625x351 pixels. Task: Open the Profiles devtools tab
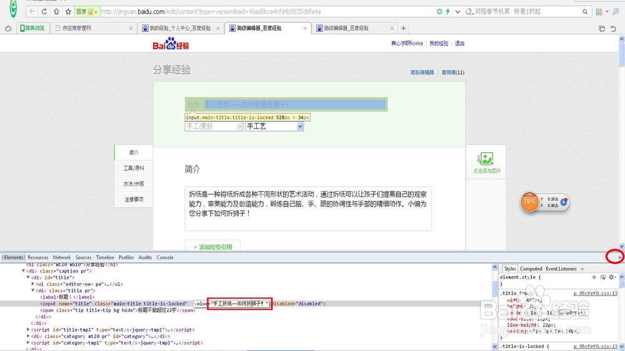(126, 257)
